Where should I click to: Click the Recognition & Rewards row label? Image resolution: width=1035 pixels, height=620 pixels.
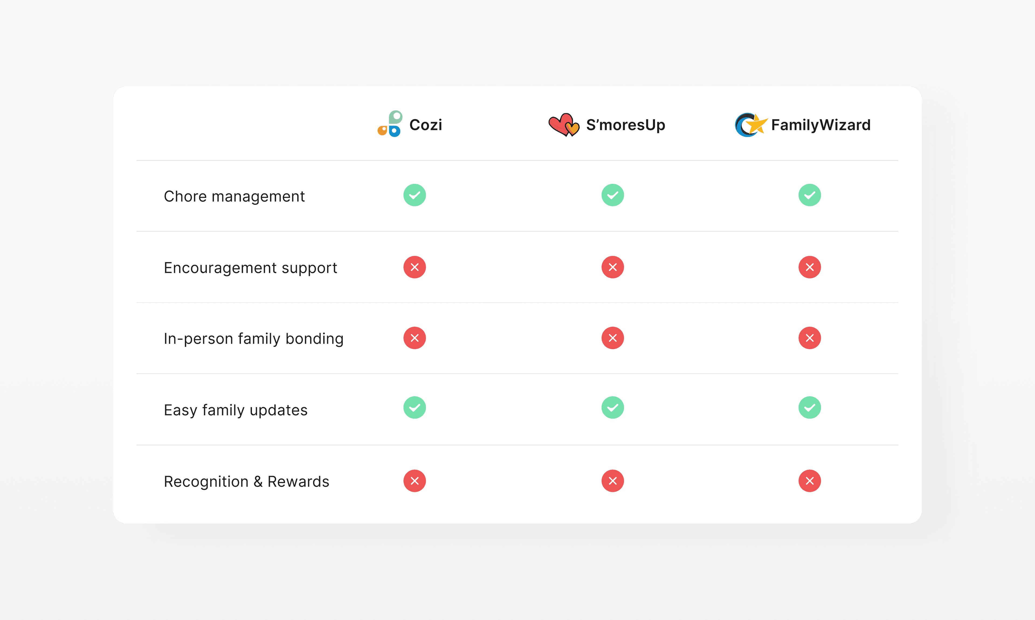coord(246,482)
